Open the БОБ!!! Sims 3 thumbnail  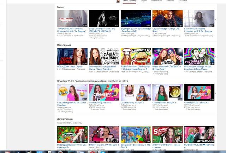click(104, 134)
